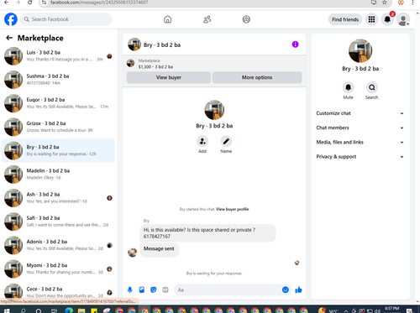Open the apps grid menu icon
The height and width of the screenshot is (313, 420).
(371, 19)
